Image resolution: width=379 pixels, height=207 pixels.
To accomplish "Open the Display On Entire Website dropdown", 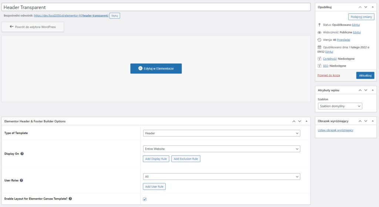I will pos(221,149).
